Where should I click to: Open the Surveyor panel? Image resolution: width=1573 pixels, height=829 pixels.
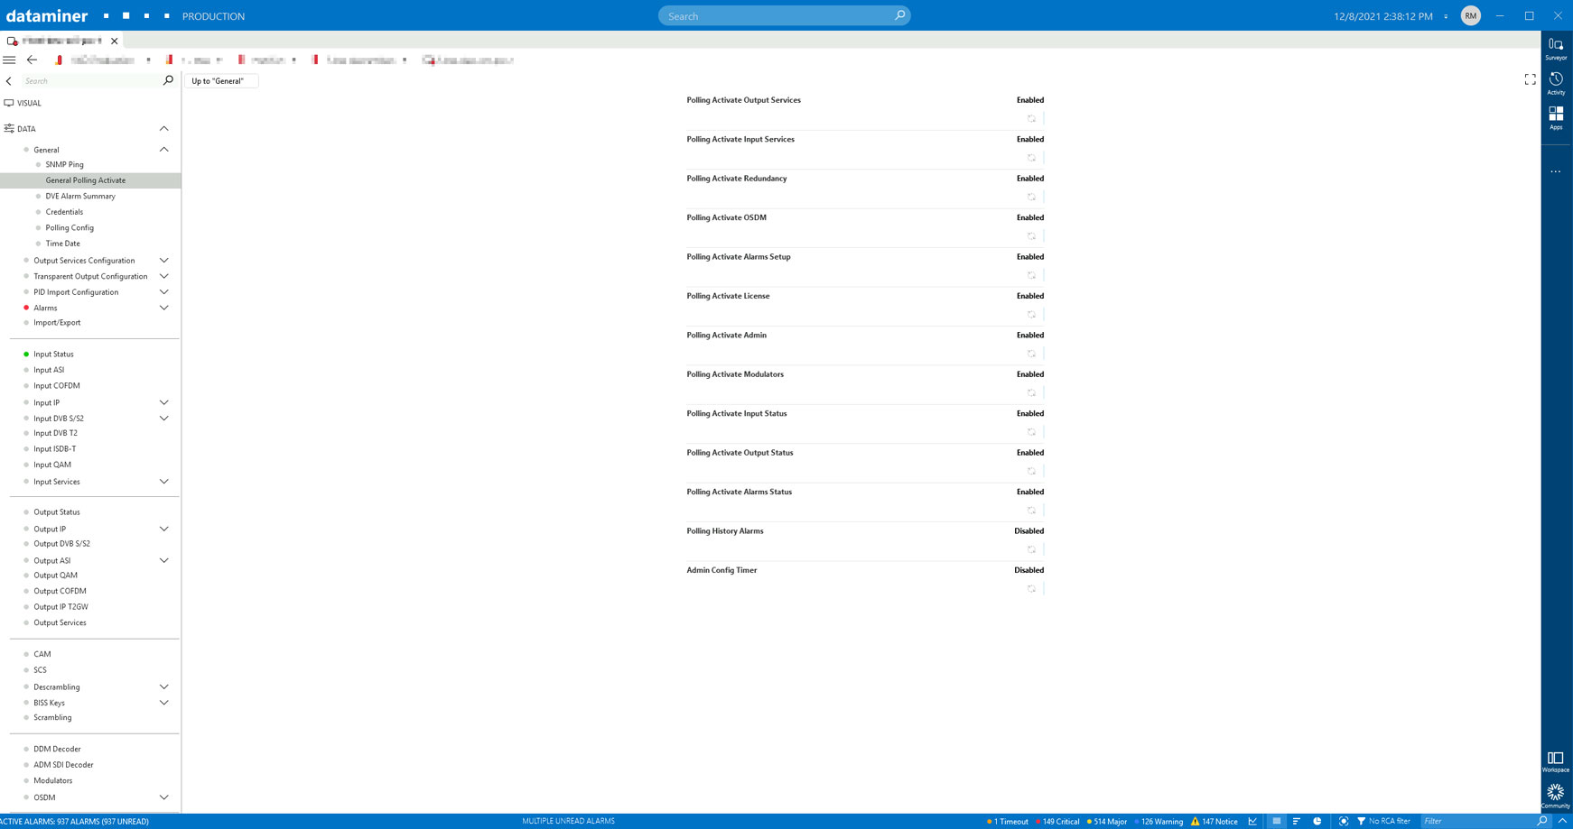[1556, 49]
